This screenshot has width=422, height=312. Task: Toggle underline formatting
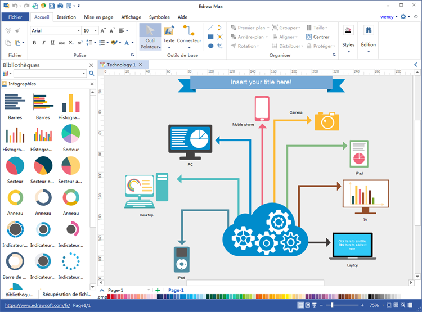click(x=51, y=43)
